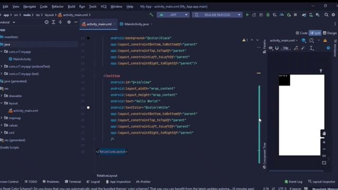338x190 pixels.
Task: Click the blue help icon in design toolbar
Action: pyautogui.click(x=328, y=48)
